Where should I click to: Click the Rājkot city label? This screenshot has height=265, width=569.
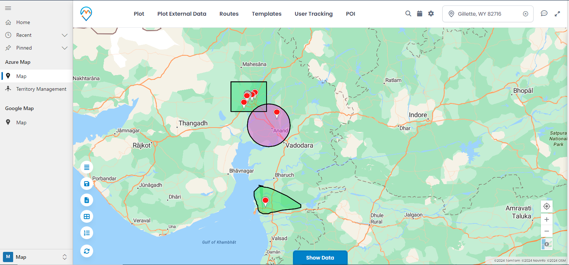141,145
